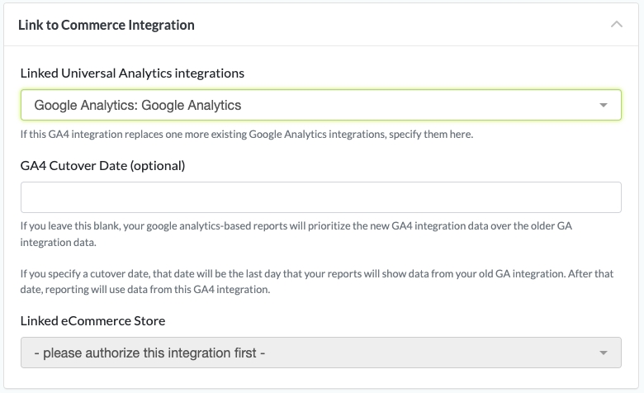
Task: Focus the GA4 Cutover Date input field
Action: click(320, 198)
